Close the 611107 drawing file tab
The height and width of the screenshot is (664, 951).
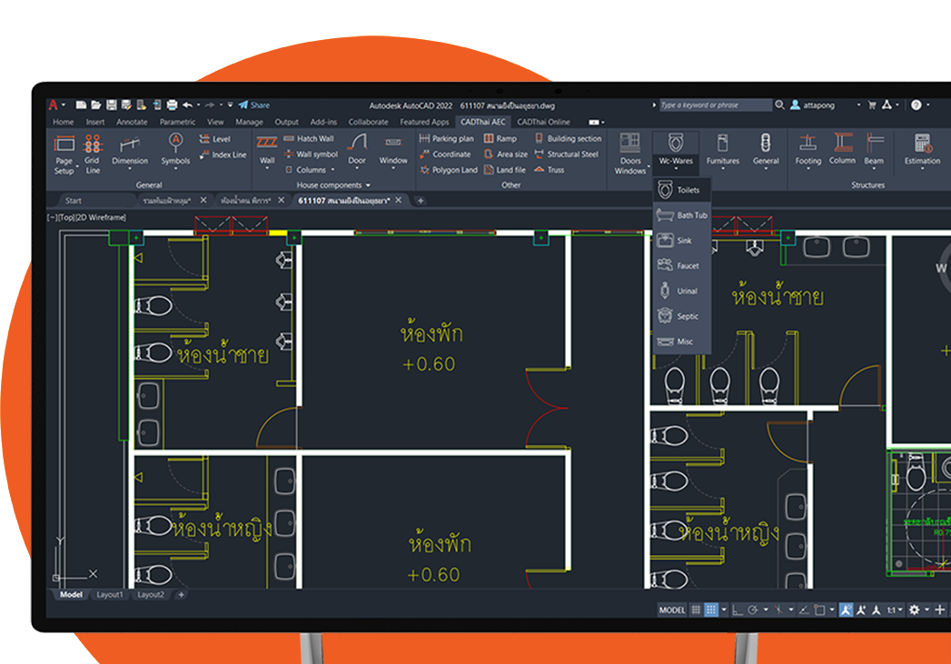[x=399, y=200]
